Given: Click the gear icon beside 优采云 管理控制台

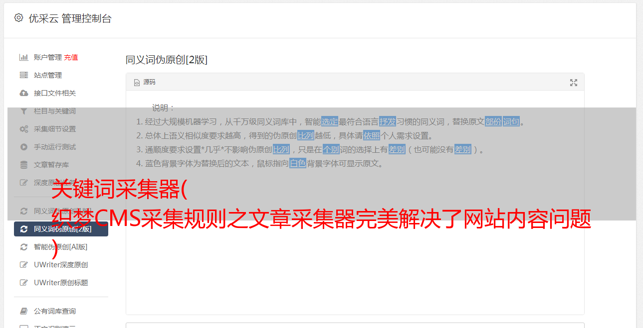Looking at the screenshot, I should (18, 18).
